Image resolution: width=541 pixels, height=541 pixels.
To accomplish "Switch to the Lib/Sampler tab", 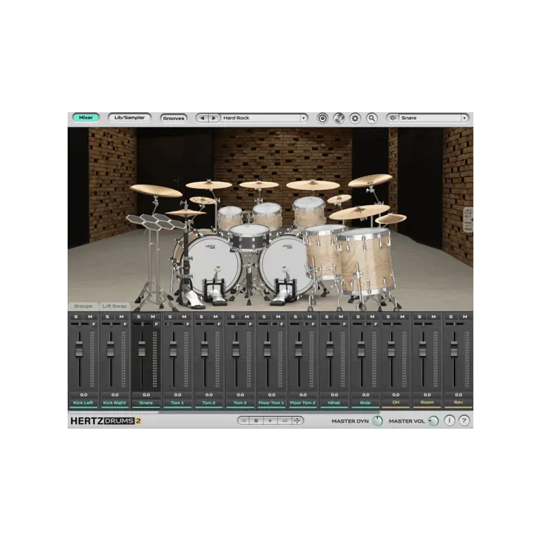I will point(129,118).
